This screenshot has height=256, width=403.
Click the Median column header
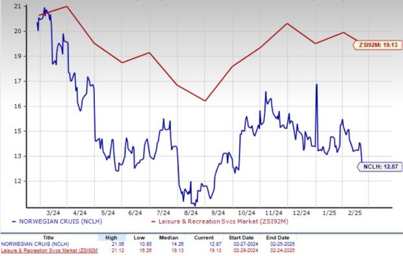click(x=168, y=238)
